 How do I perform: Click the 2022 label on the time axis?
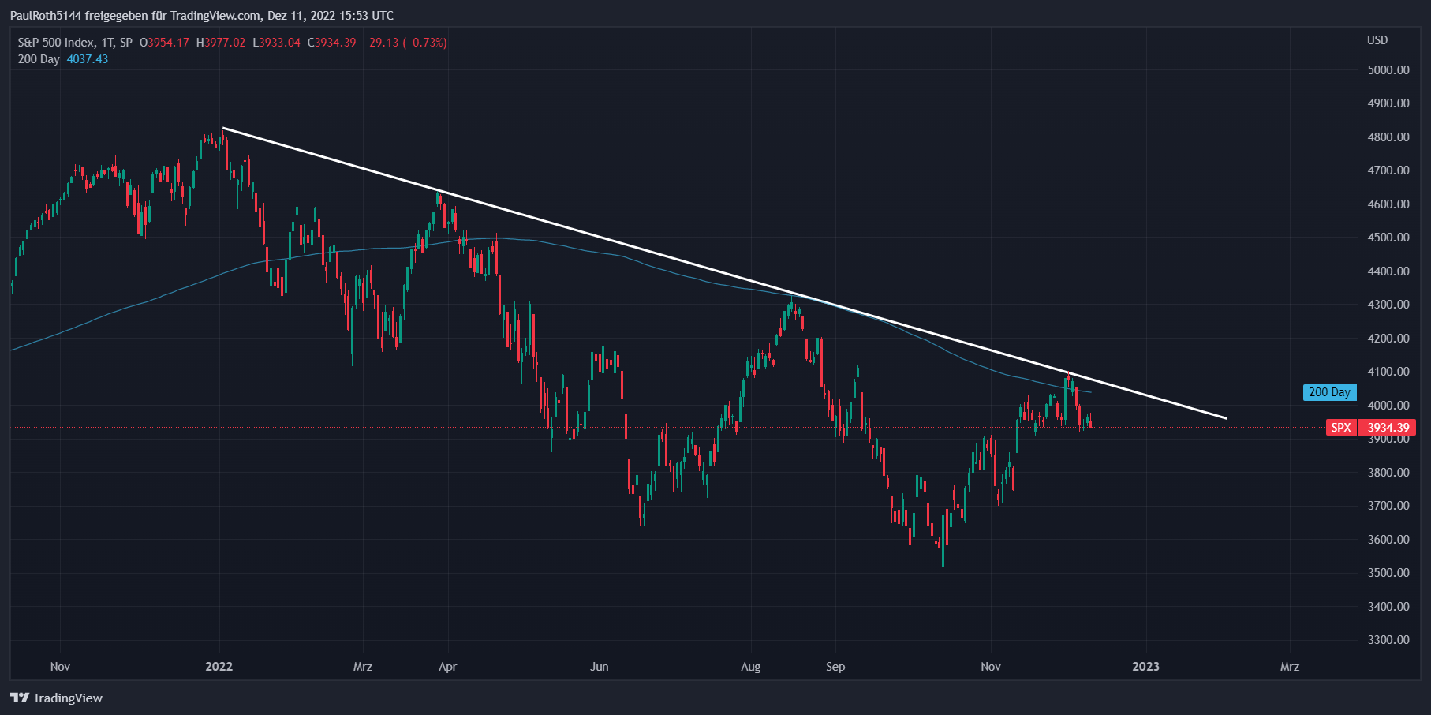pyautogui.click(x=219, y=667)
